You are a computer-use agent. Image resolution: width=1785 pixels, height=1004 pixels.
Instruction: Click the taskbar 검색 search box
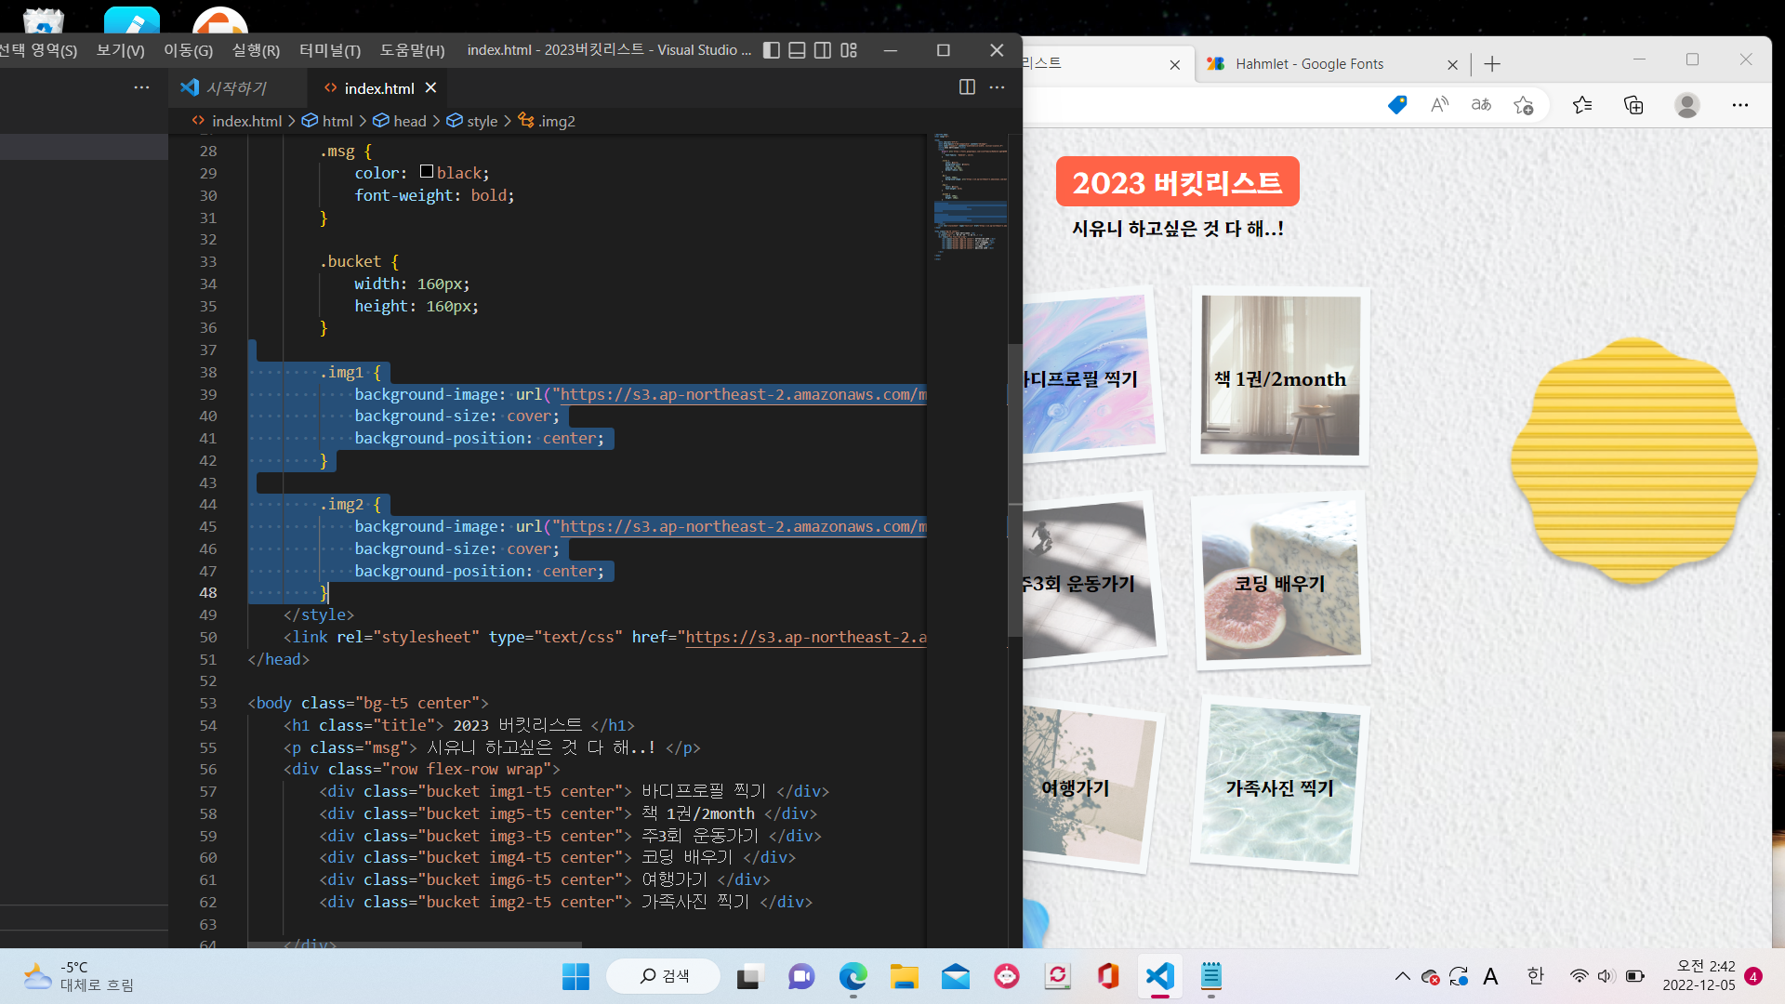click(664, 976)
